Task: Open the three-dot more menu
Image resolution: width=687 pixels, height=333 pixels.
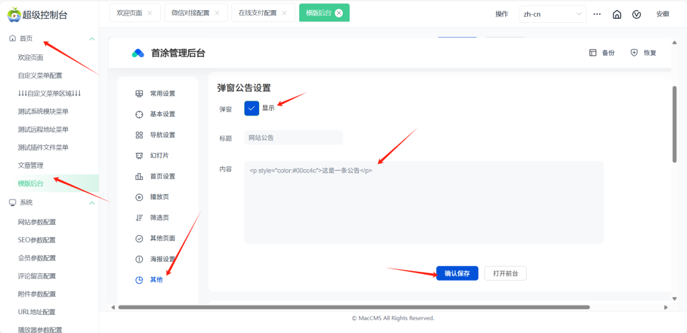Action: (x=596, y=14)
